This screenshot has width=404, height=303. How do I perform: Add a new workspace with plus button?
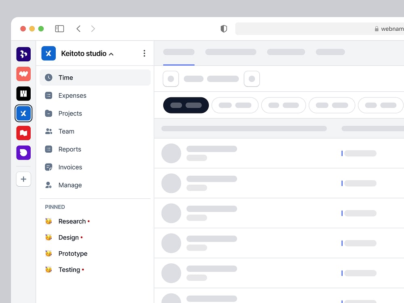23,179
